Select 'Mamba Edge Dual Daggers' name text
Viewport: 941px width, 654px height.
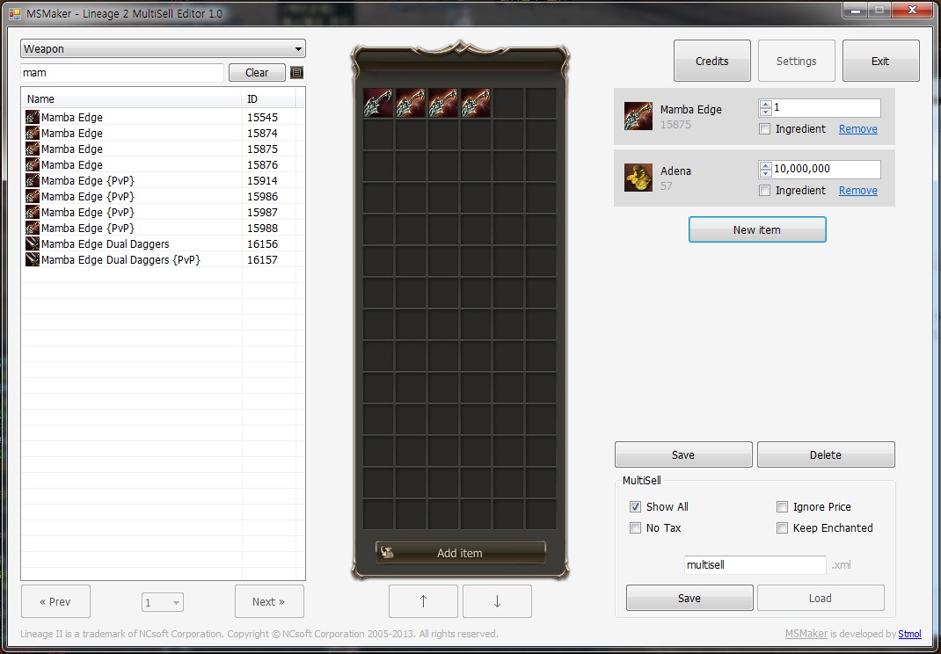[105, 244]
